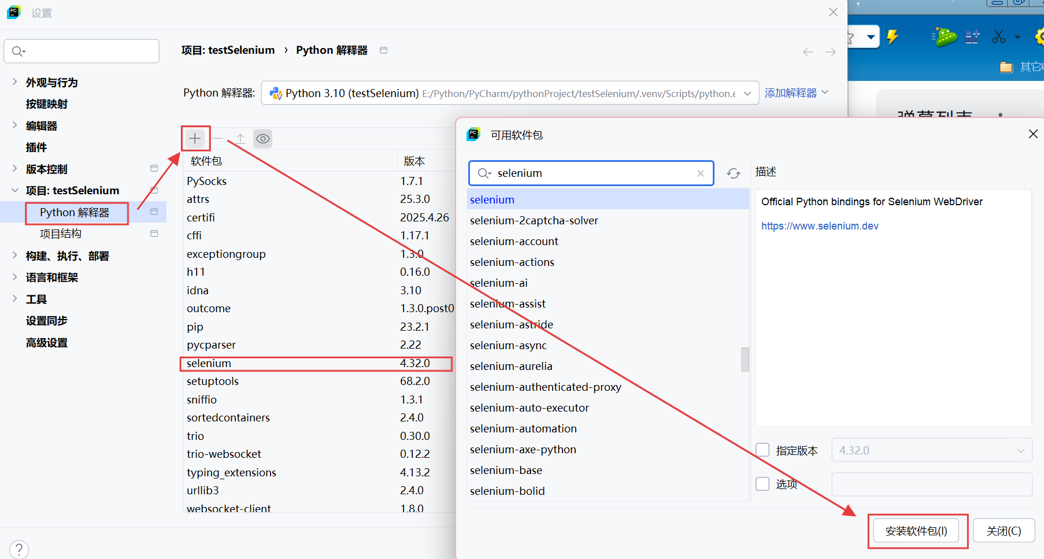Click the 安装软件包(I) button
The width and height of the screenshot is (1044, 559).
pyautogui.click(x=916, y=531)
